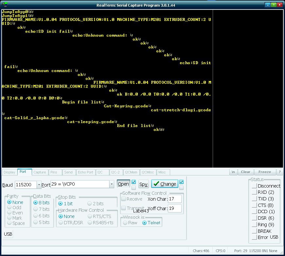The width and height of the screenshot is (285, 256).
Task: Click the Baud 115200 input field
Action: [x=26, y=185]
